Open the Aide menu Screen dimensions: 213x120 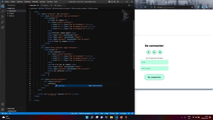(x=56, y=2)
